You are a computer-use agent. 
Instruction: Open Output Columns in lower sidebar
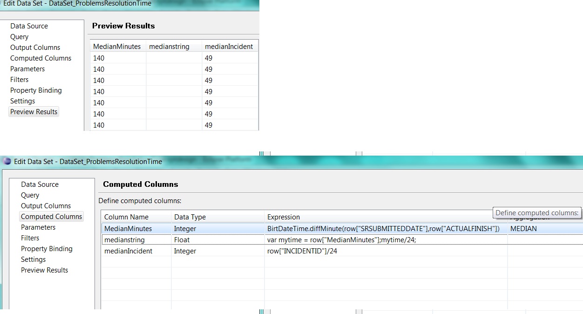pyautogui.click(x=46, y=206)
